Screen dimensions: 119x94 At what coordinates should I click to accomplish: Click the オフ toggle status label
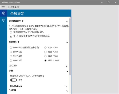point(20,80)
